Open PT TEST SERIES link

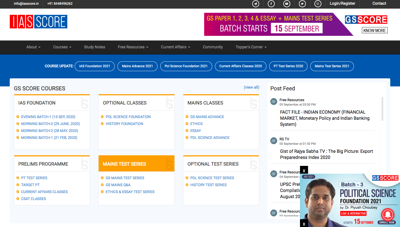coord(34,178)
